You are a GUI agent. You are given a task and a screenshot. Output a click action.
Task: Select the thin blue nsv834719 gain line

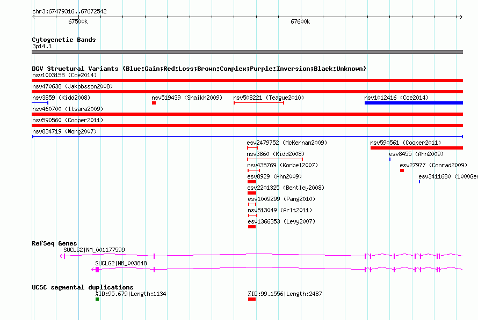pyautogui.click(x=248, y=137)
